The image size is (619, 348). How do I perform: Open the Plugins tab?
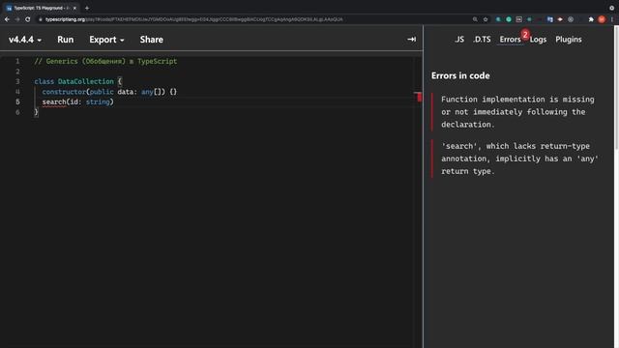click(569, 40)
